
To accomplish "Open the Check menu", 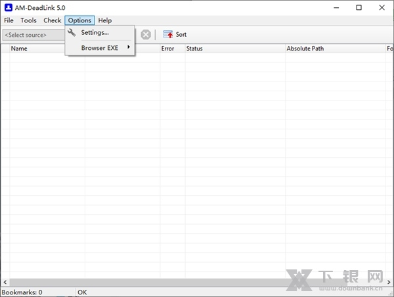I will [x=53, y=20].
